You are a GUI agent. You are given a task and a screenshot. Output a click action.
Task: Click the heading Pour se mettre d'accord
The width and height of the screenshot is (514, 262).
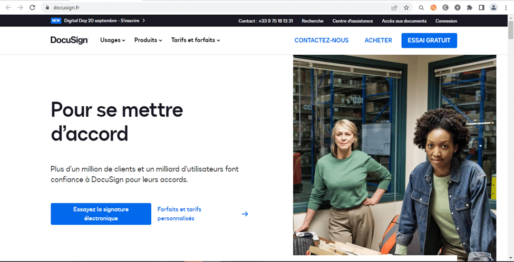[x=117, y=122]
